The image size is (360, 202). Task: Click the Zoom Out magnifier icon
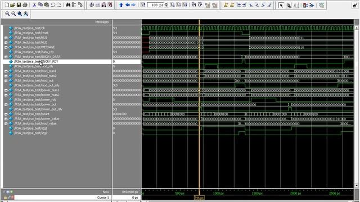tap(13, 13)
